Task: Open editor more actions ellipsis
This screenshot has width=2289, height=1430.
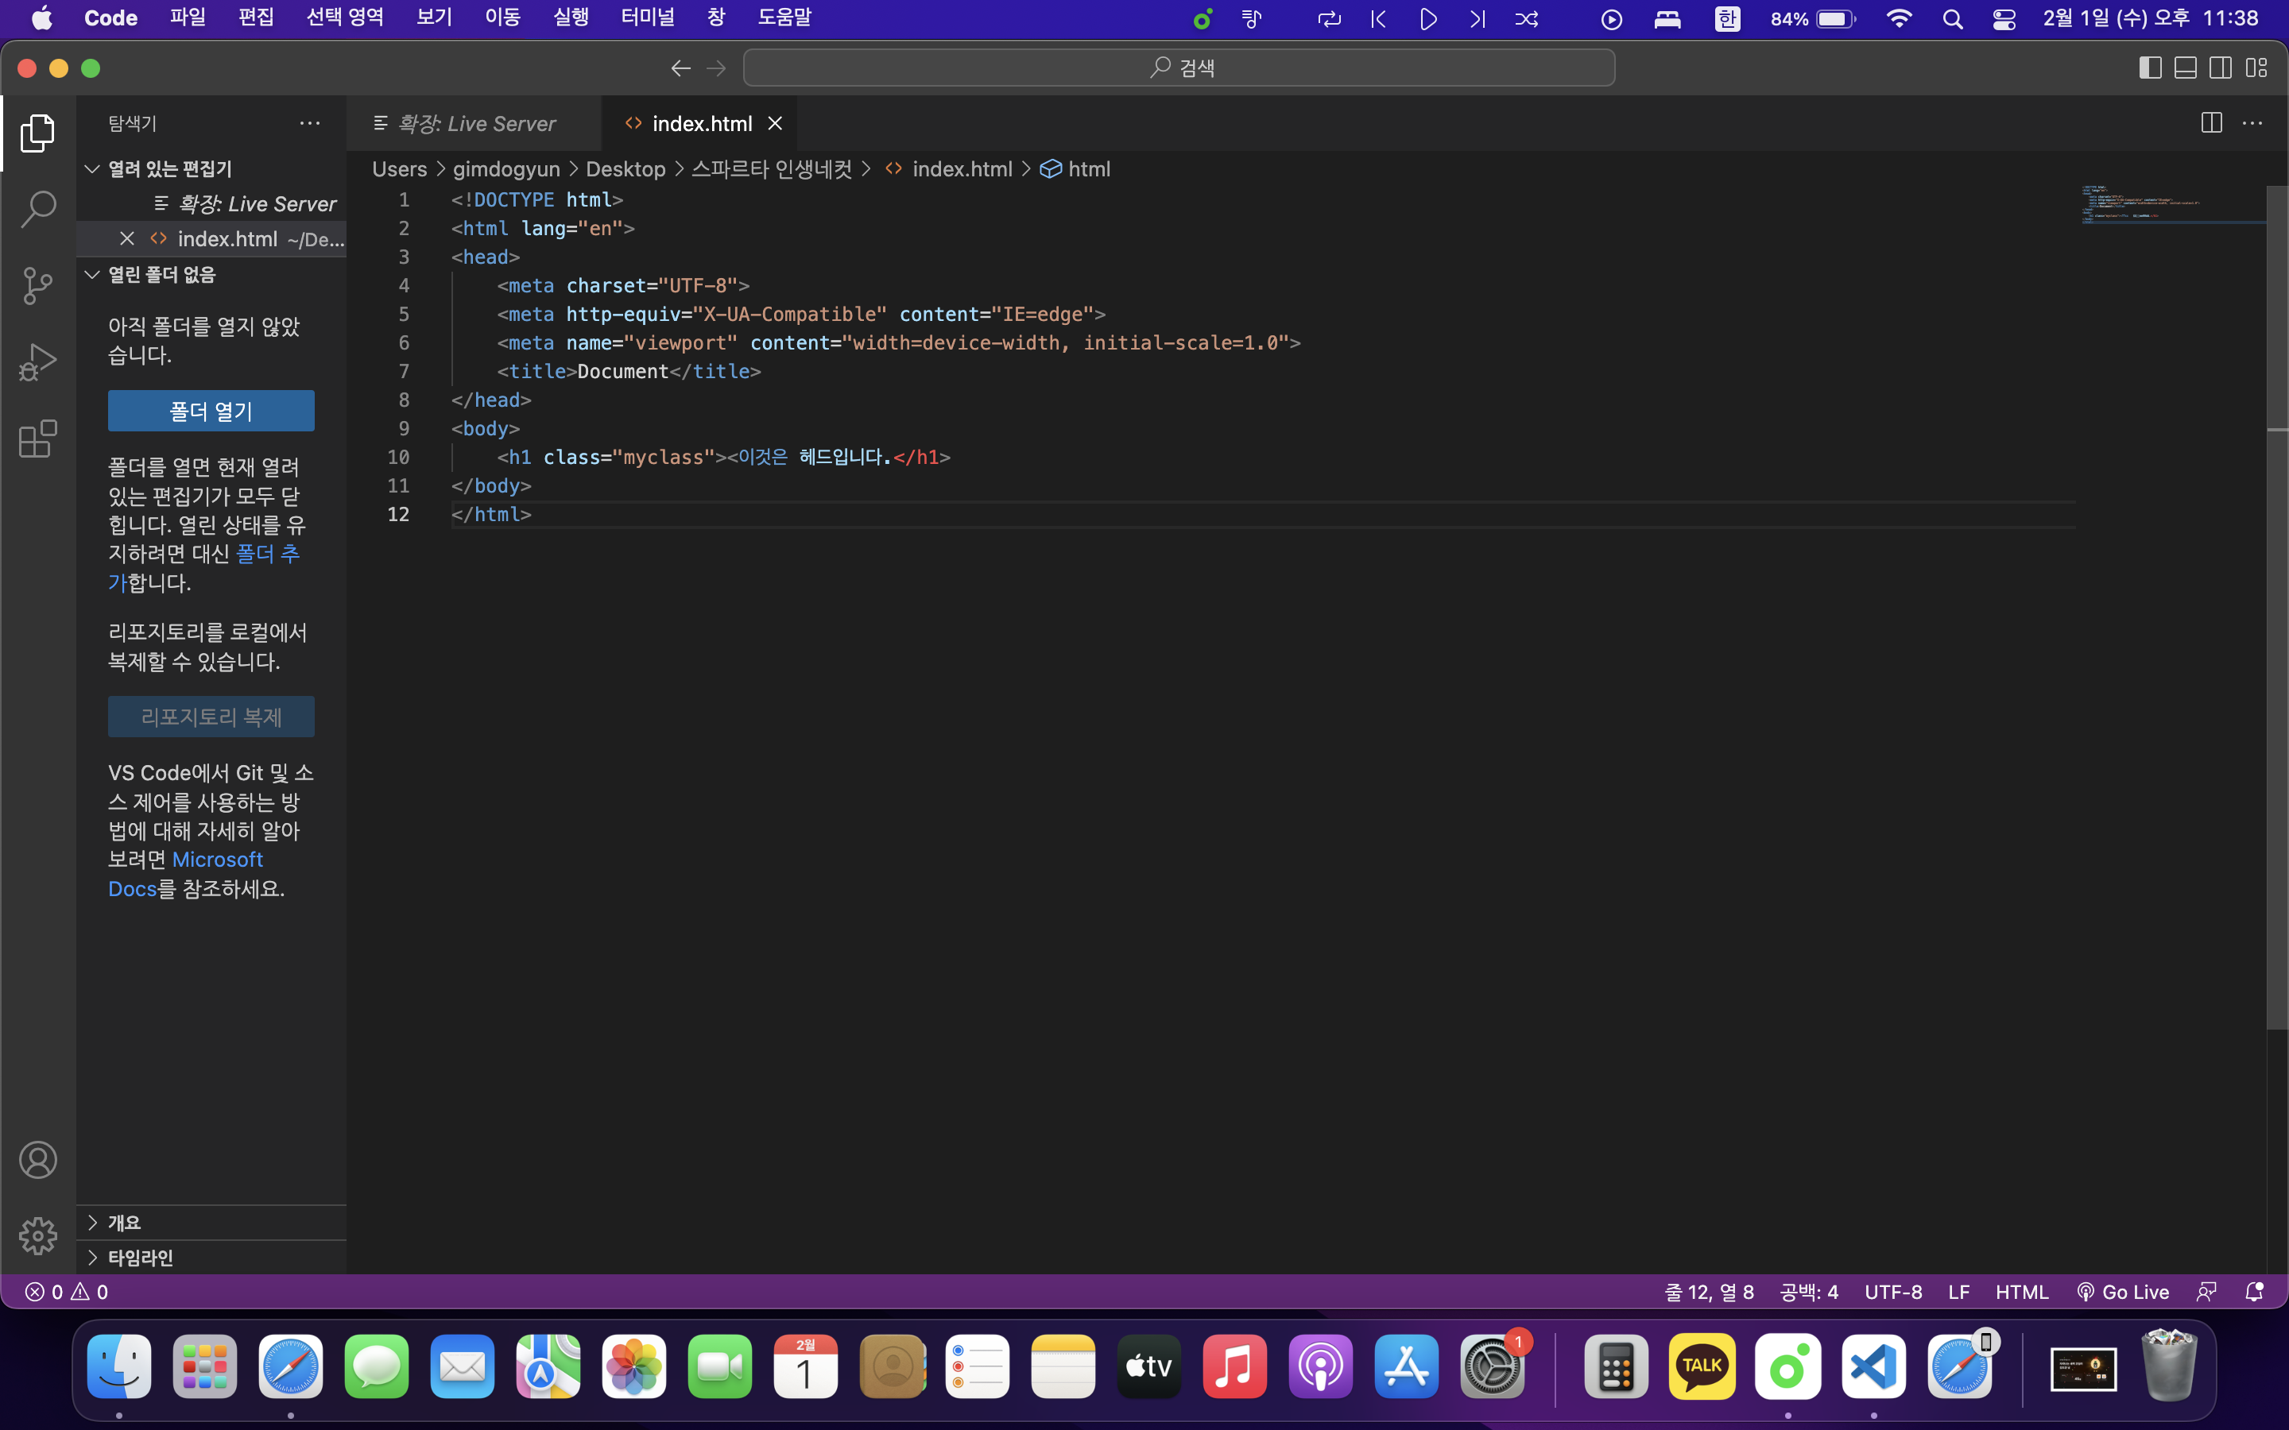Action: (x=2252, y=123)
